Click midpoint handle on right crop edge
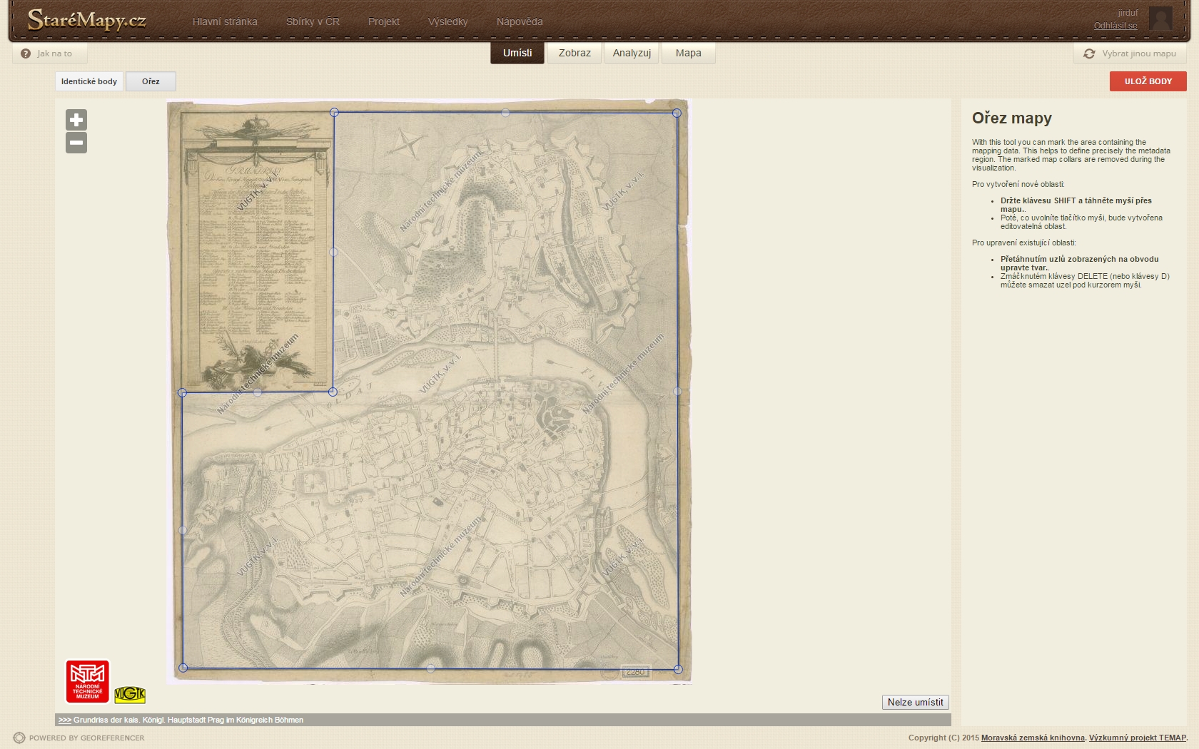The height and width of the screenshot is (749, 1199). point(677,391)
